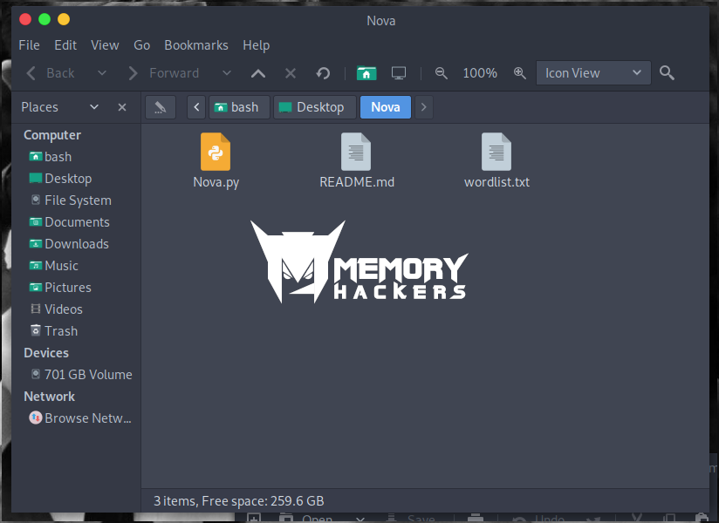
Task: Expand the Back history dropdown arrow
Action: pos(102,73)
